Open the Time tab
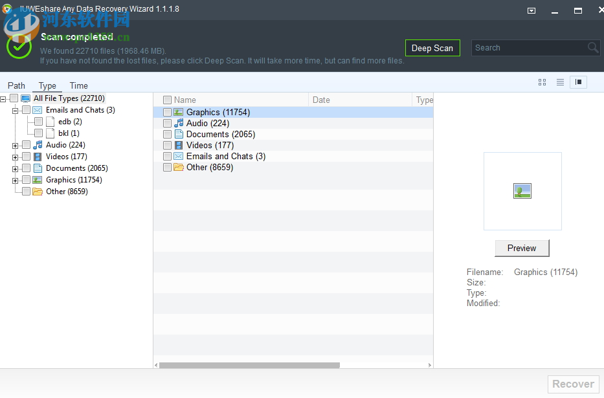604x398 pixels. click(x=78, y=85)
